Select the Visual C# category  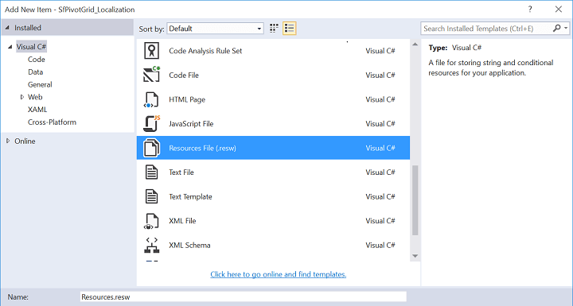pyautogui.click(x=31, y=47)
